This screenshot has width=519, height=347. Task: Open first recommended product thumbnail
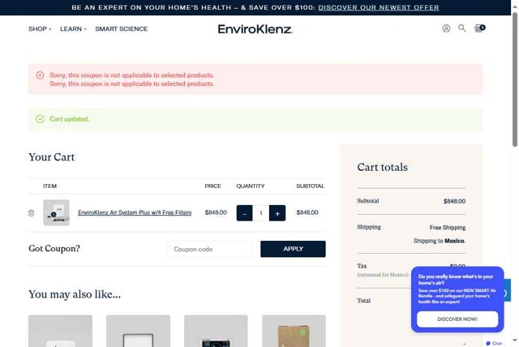[x=60, y=331]
